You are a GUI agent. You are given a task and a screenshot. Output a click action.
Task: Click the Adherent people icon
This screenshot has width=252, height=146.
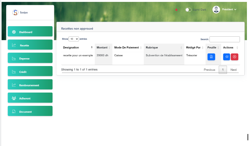(14, 98)
